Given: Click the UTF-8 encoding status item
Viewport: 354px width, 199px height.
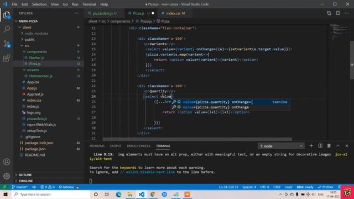Looking at the screenshot, I should point(264,187).
